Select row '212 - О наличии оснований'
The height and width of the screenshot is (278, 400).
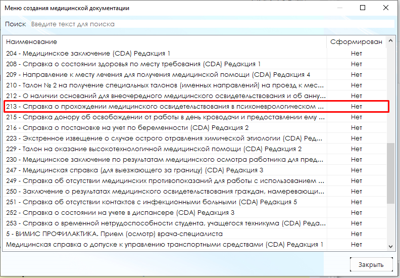click(x=195, y=96)
